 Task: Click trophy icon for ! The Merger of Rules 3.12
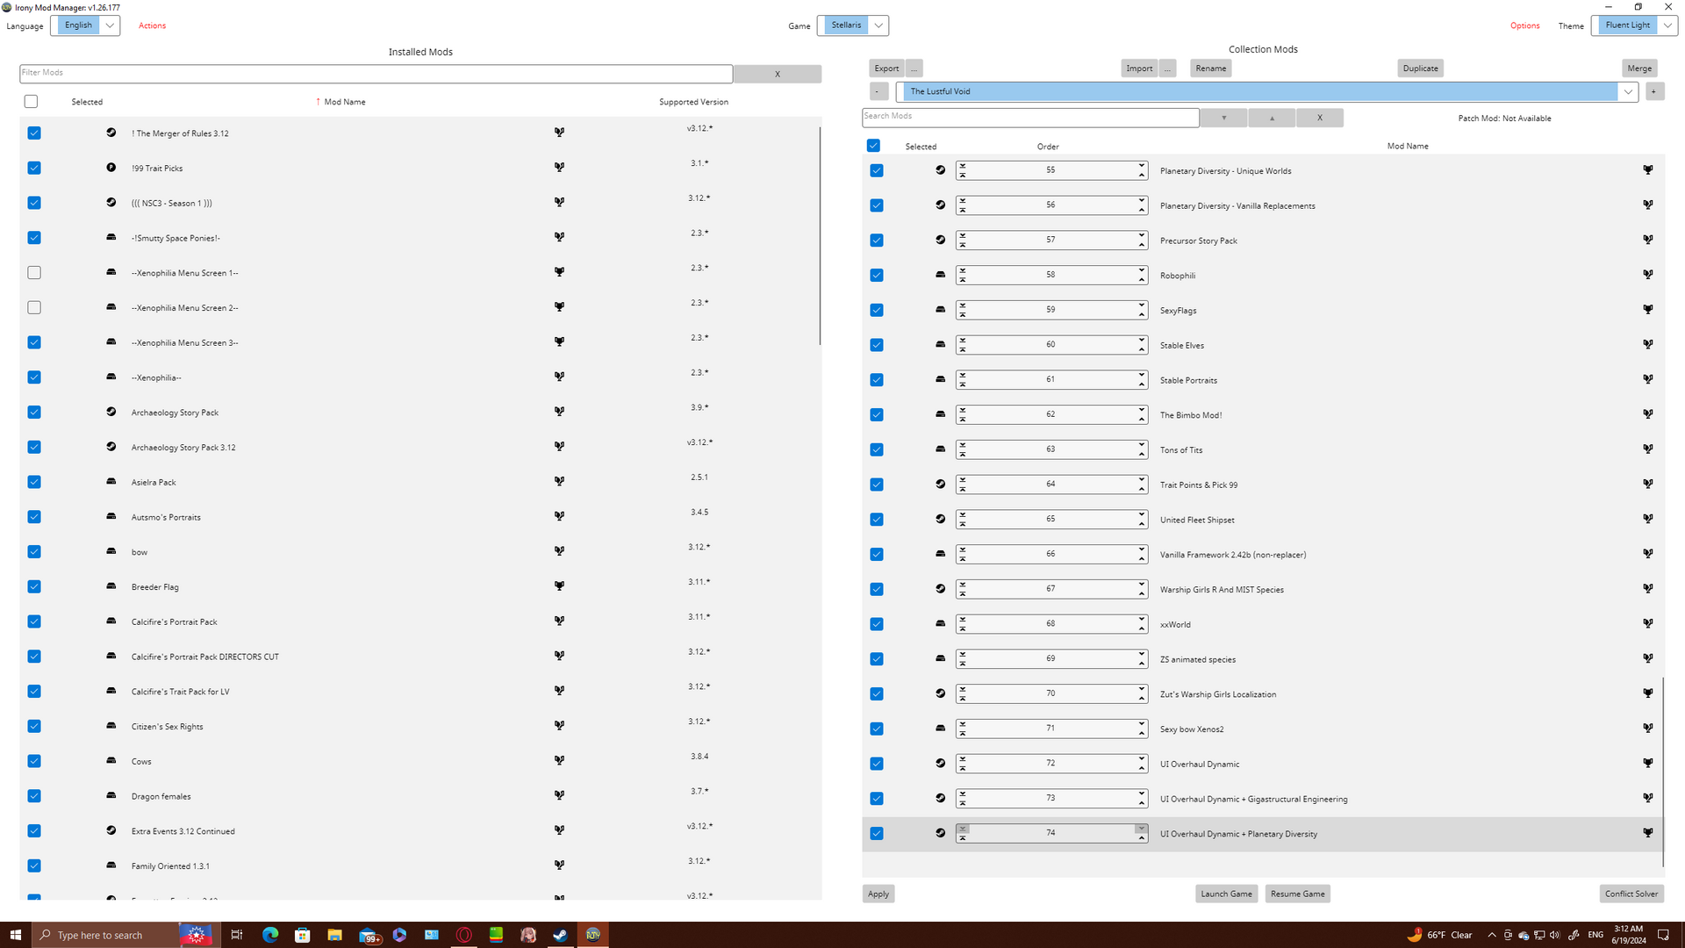click(559, 133)
